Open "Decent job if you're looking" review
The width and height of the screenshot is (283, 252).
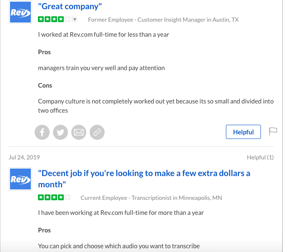pyautogui.click(x=144, y=179)
